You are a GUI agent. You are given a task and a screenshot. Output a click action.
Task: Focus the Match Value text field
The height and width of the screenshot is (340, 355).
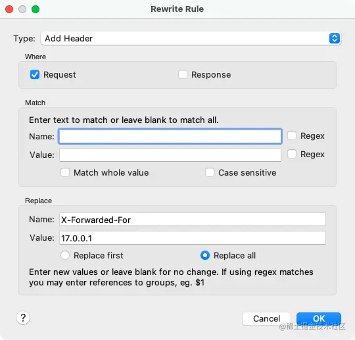pyautogui.click(x=170, y=155)
